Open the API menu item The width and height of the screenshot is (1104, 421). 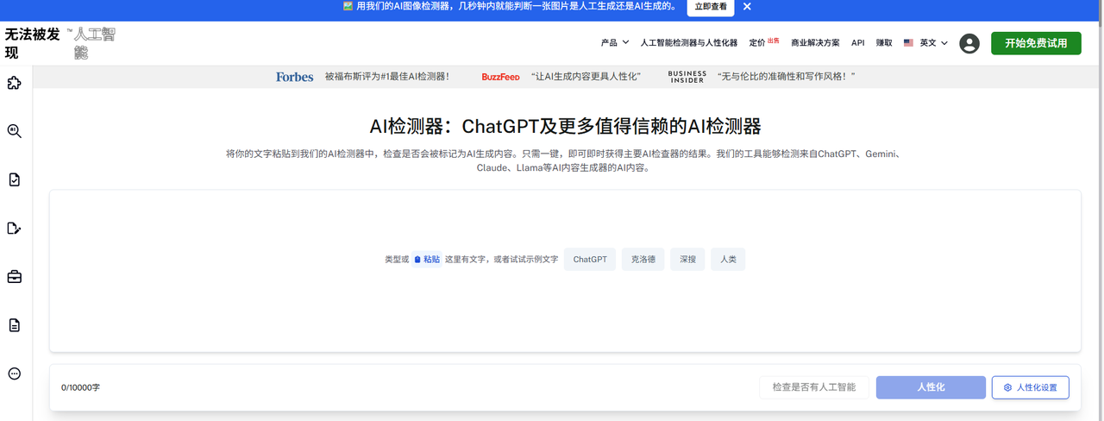point(857,42)
